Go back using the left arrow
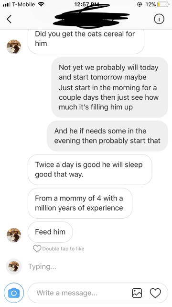172x307 pixels. click(x=9, y=19)
